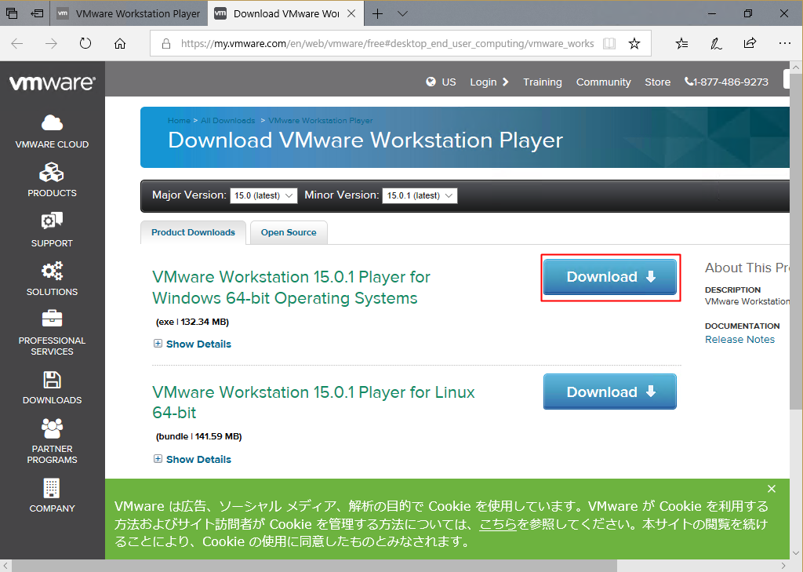Click the add notes pen icon
The width and height of the screenshot is (803, 572).
pos(716,44)
